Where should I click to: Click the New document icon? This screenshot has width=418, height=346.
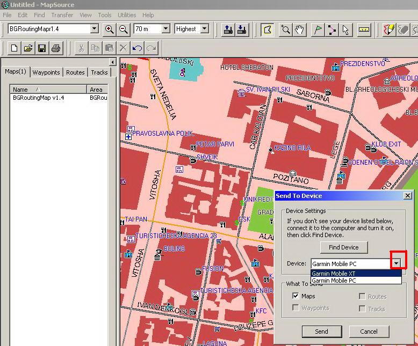(x=14, y=48)
